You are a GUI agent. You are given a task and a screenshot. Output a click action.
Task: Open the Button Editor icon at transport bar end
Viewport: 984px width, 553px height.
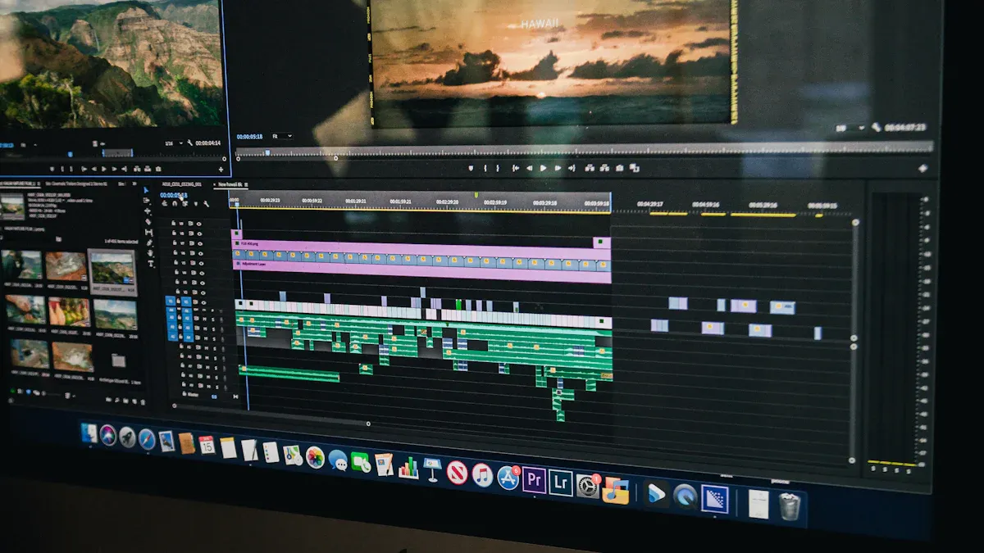click(635, 167)
